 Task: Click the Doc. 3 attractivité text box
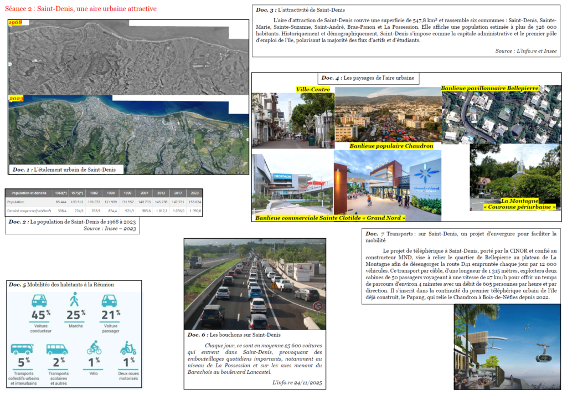(406, 30)
